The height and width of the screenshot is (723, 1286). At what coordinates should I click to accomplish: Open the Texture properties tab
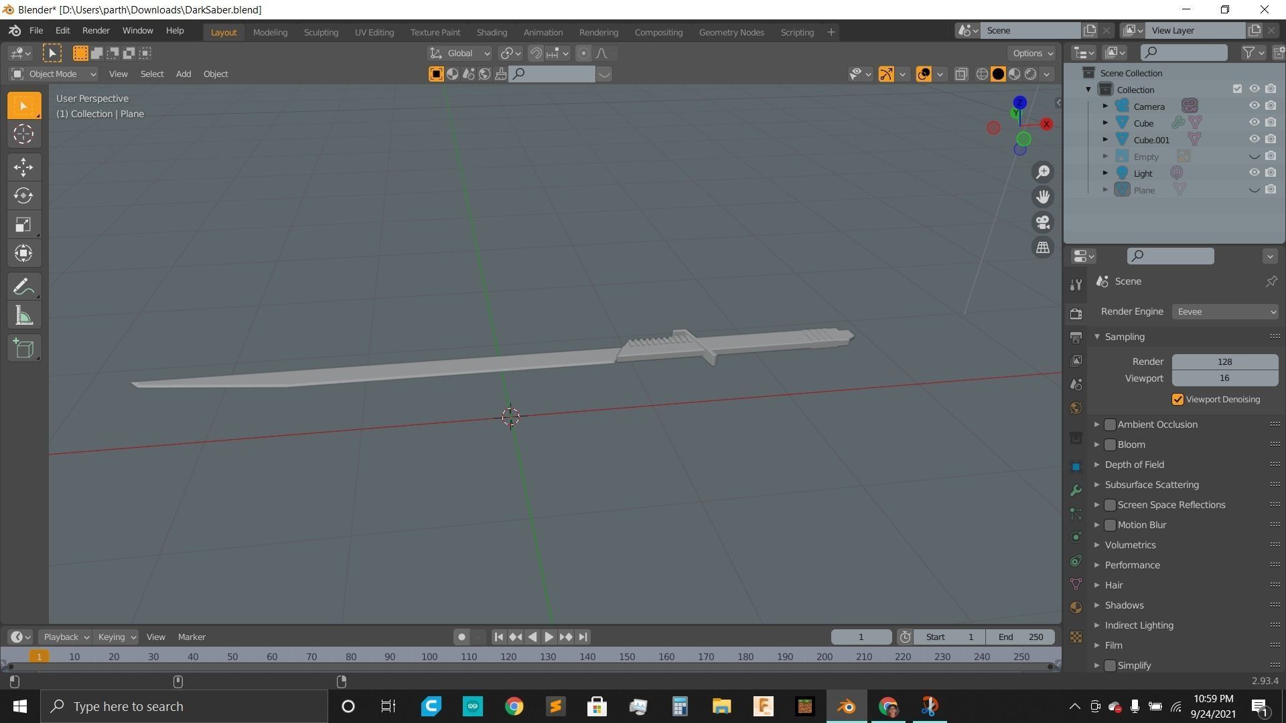coord(1076,637)
